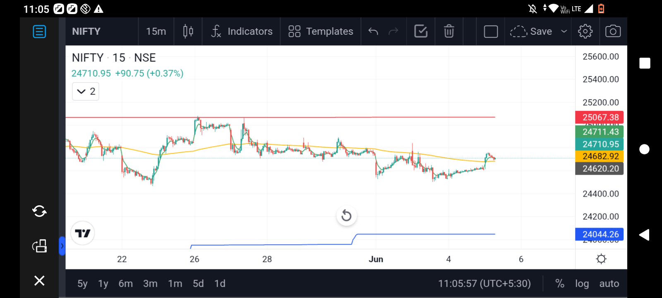Screen dimensions: 662x298
Task: Take a chart snapshot with camera icon
Action: 613,31
